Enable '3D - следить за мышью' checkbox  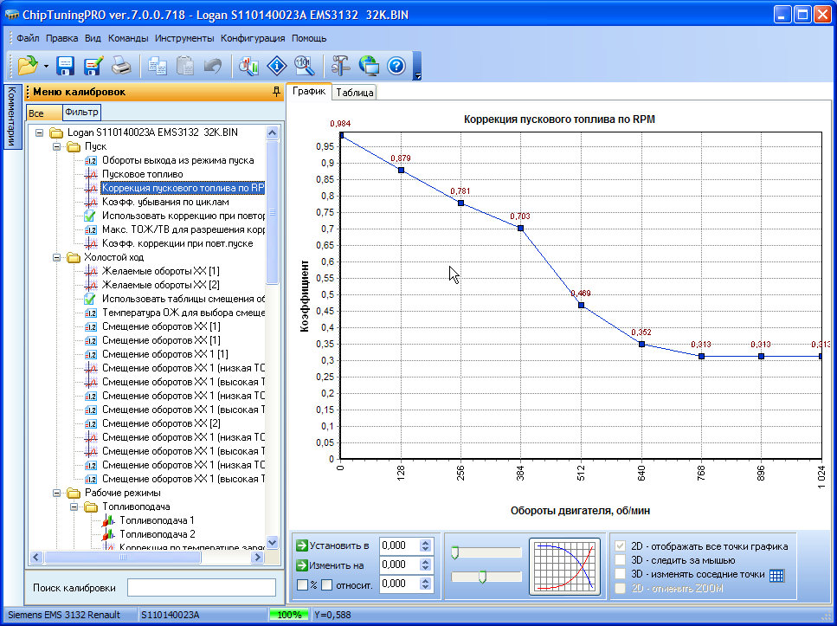[x=619, y=560]
